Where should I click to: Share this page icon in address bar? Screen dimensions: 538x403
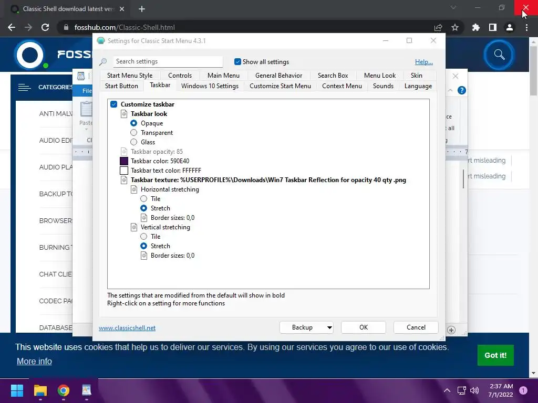click(x=438, y=27)
